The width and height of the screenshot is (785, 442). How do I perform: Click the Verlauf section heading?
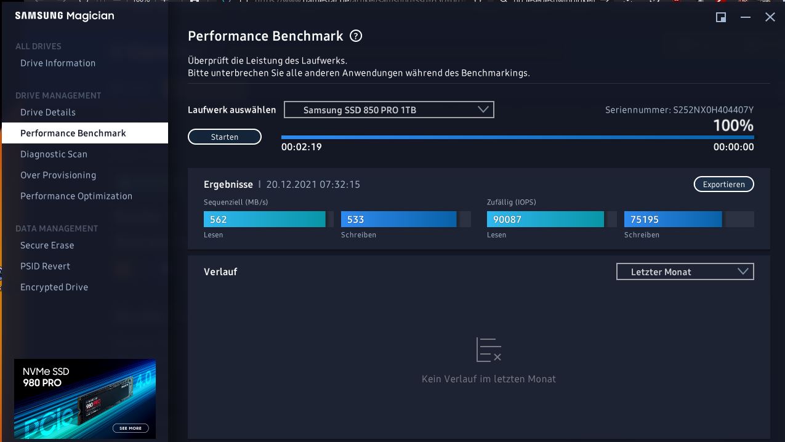click(220, 271)
